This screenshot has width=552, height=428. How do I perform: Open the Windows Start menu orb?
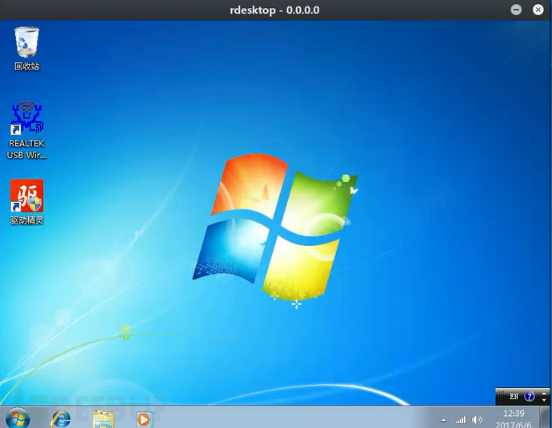click(x=18, y=418)
